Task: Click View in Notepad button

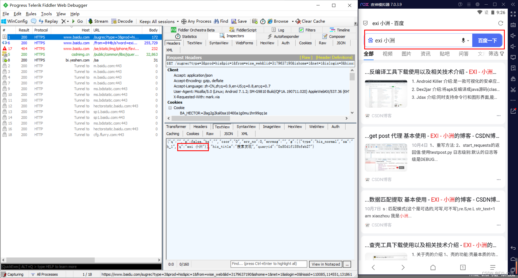Action: (x=326, y=264)
